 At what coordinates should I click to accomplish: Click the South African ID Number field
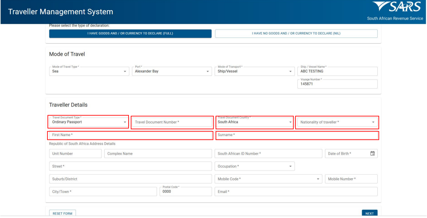[x=268, y=154]
